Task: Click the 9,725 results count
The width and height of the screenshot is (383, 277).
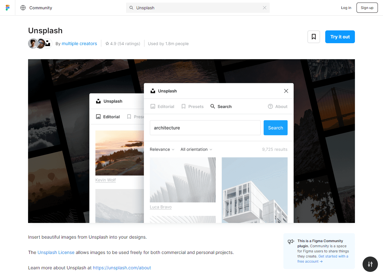Action: [275, 149]
